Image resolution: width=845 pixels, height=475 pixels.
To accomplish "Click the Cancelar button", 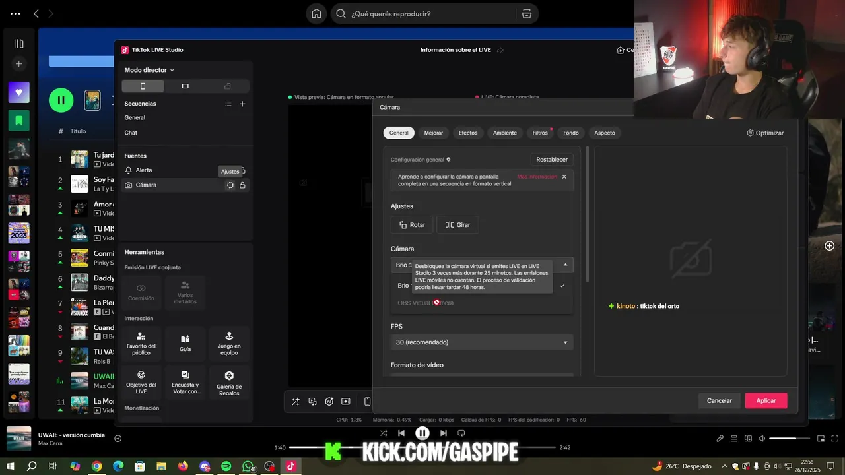I will click(720, 400).
